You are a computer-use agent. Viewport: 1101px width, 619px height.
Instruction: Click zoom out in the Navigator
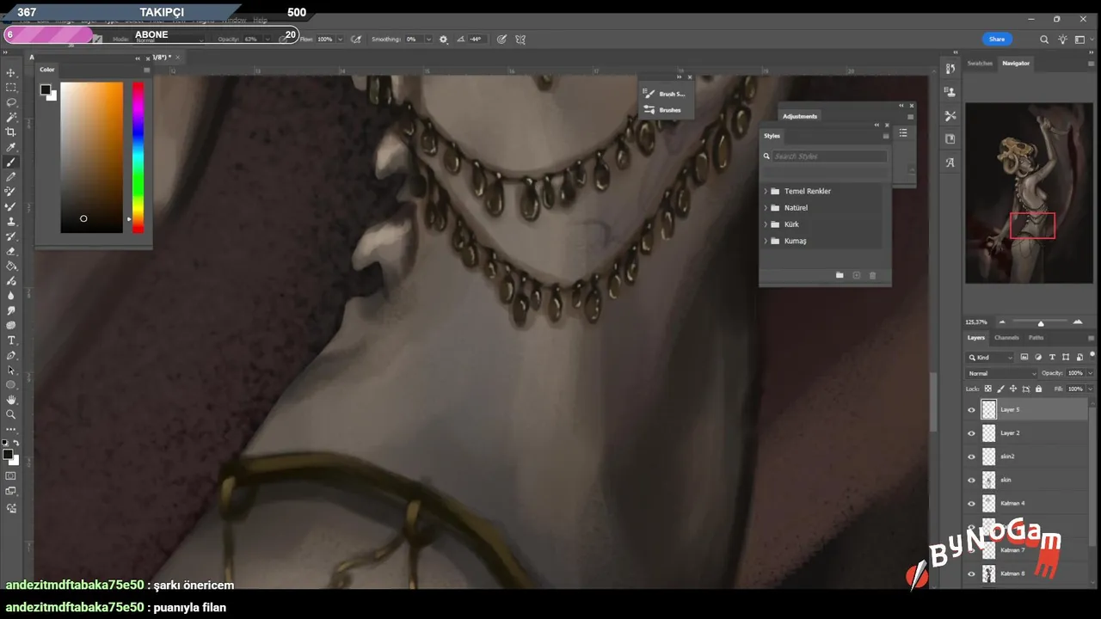coord(1002,322)
